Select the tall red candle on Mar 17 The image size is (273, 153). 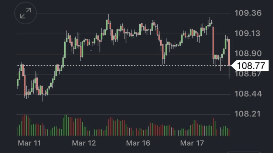(214, 42)
